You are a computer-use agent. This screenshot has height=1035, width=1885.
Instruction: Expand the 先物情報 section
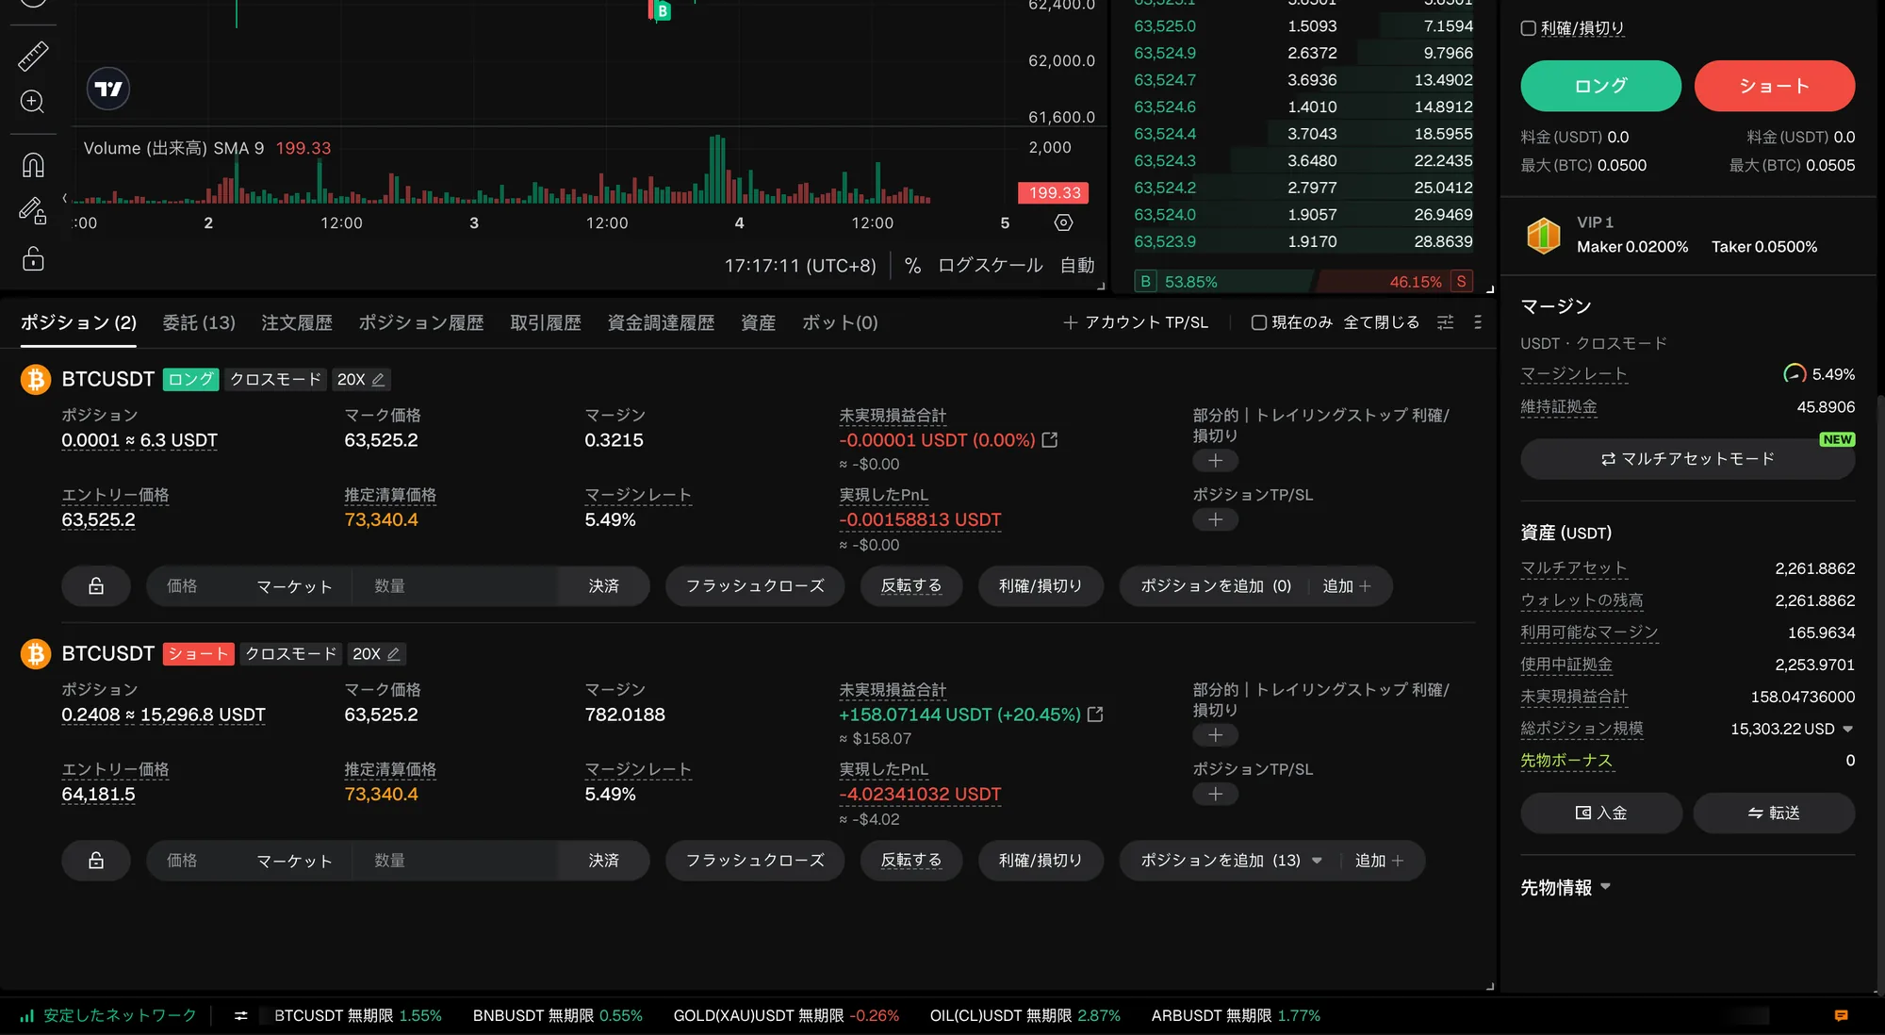click(x=1565, y=888)
